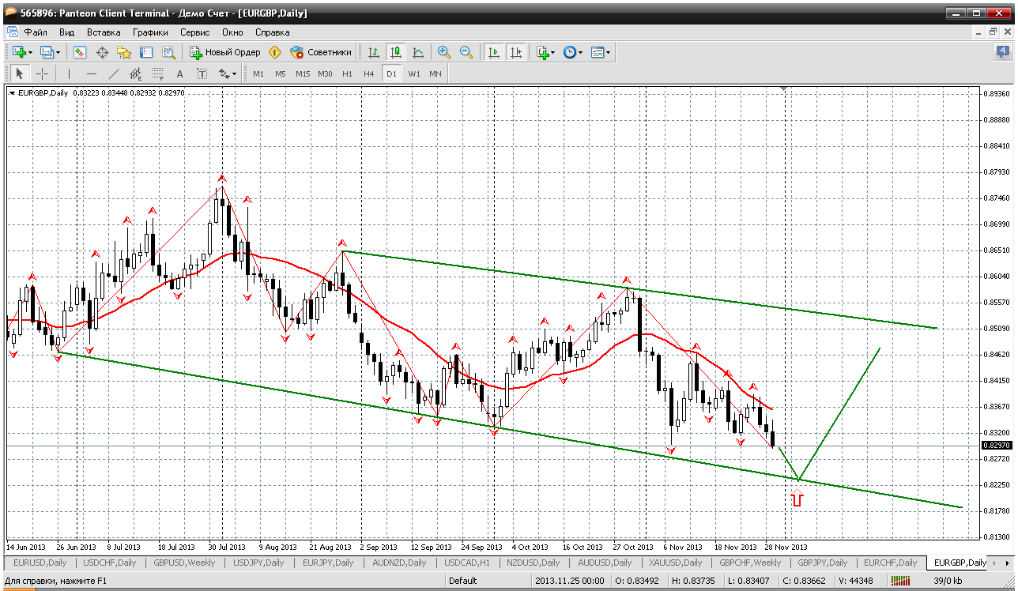The height and width of the screenshot is (591, 1018).
Task: Click the current price label 0.82970
Action: [995, 446]
